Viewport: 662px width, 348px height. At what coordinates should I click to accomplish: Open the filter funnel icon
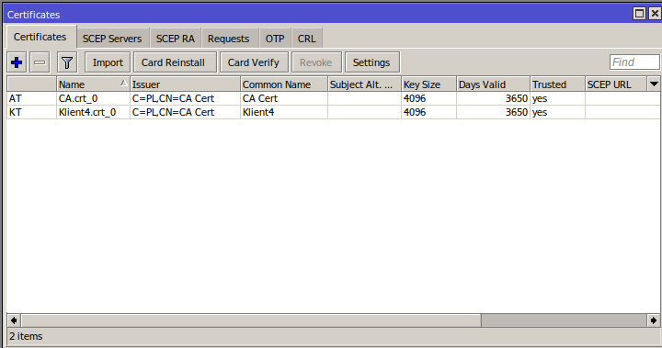(x=67, y=62)
